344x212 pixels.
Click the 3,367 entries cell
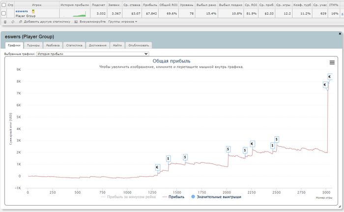[x=115, y=14]
